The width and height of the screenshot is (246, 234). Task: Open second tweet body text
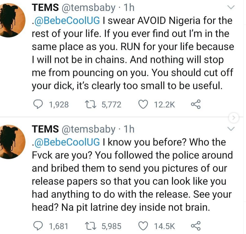point(132,174)
